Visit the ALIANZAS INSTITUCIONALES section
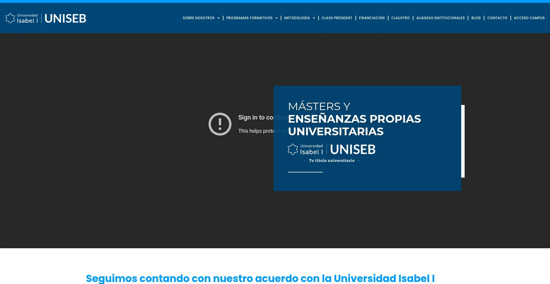550x284 pixels. click(441, 18)
